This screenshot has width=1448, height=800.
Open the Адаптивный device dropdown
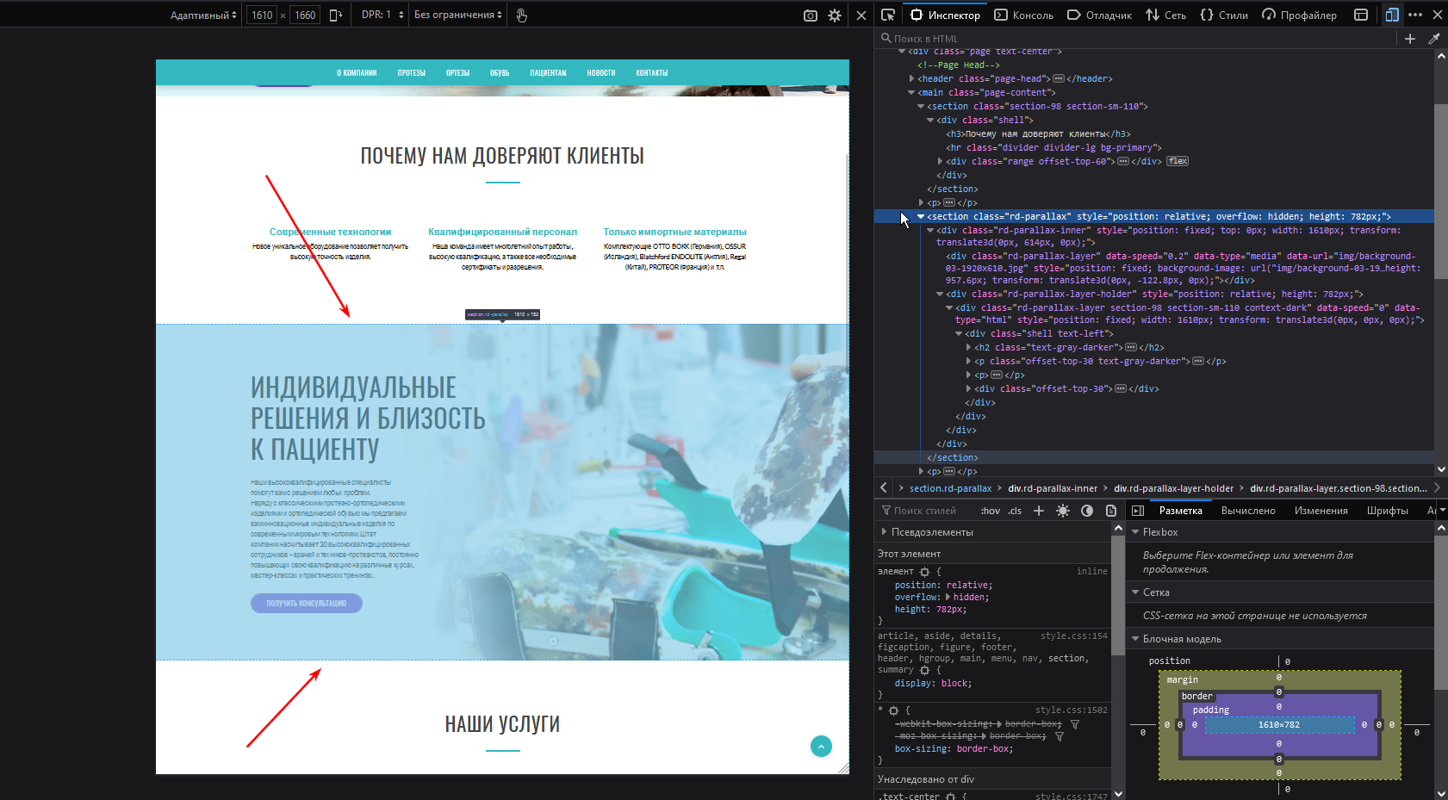(x=203, y=15)
